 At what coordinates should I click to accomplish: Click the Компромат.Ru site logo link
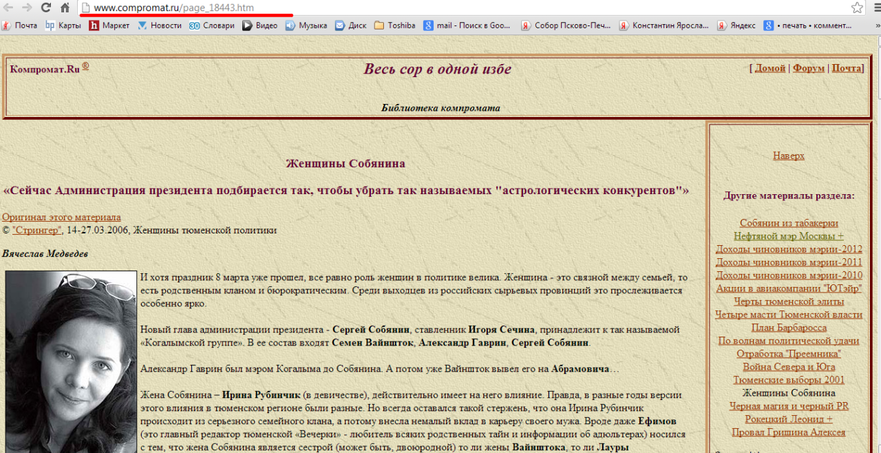[x=45, y=69]
